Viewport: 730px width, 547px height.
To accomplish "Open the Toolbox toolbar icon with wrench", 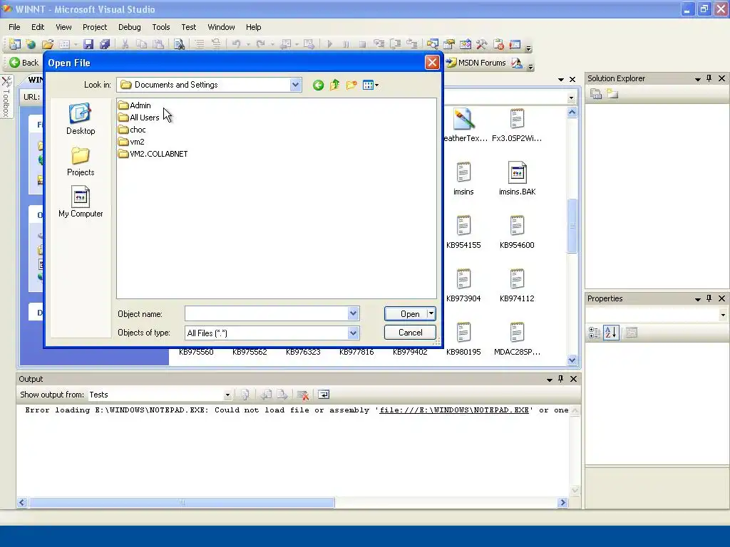I will pyautogui.click(x=481, y=44).
